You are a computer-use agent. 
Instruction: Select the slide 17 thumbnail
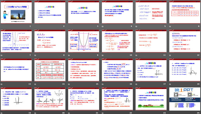coord(151,70)
